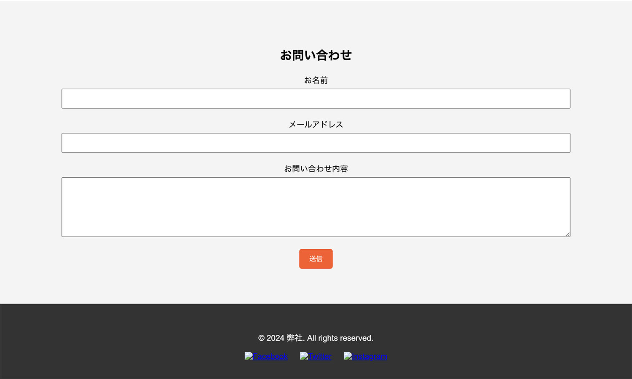Screen dimensions: 632x379
Task: Click the お名前 name input field
Action: click(316, 99)
